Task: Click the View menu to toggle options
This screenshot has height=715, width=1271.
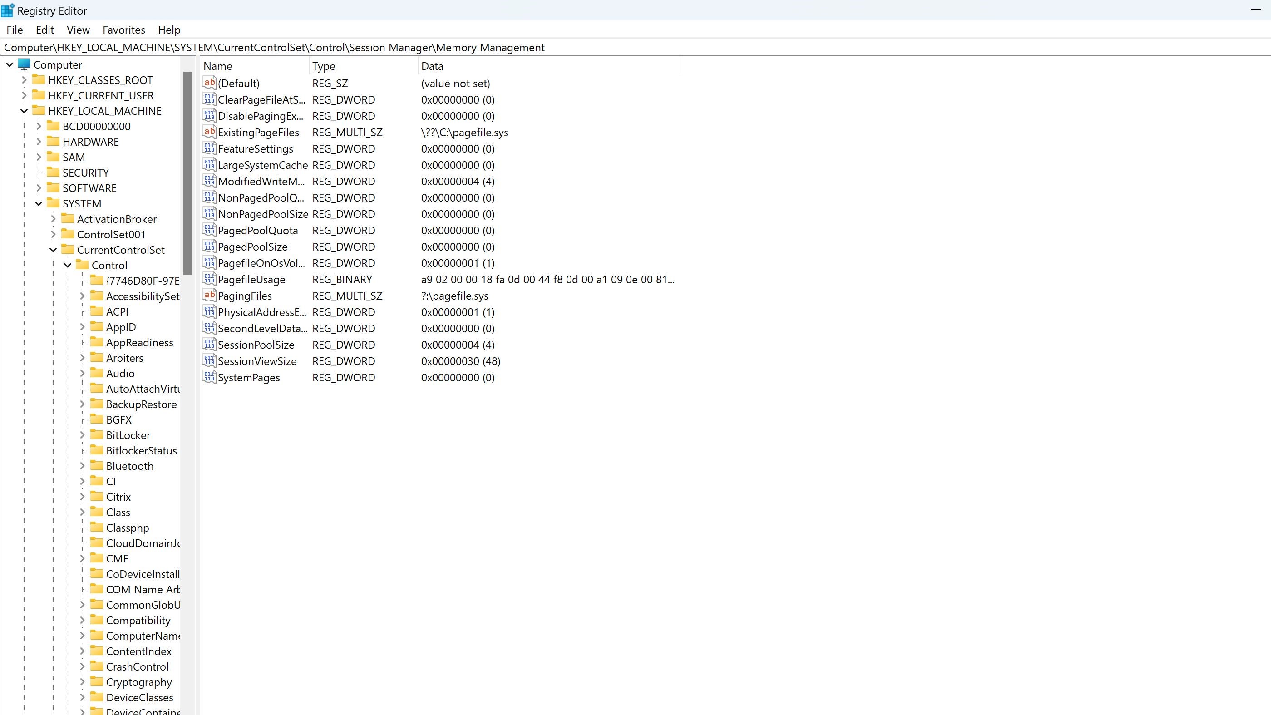Action: (79, 30)
